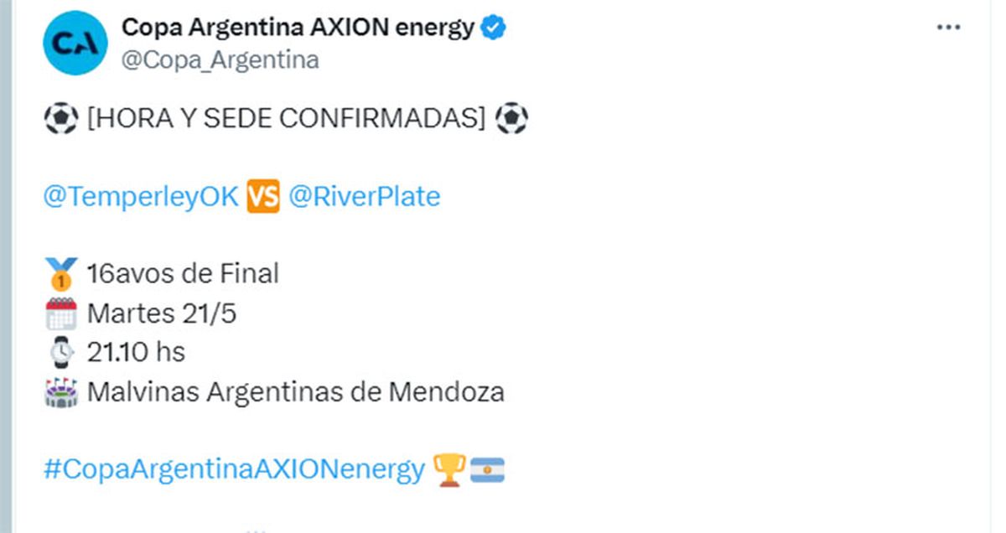Click the Copa Argentina profile avatar
The image size is (1006, 533).
click(75, 44)
